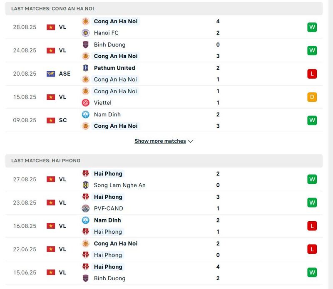Open the 27.08.25 Hai Phong match row
The width and height of the screenshot is (333, 289).
[x=166, y=179]
